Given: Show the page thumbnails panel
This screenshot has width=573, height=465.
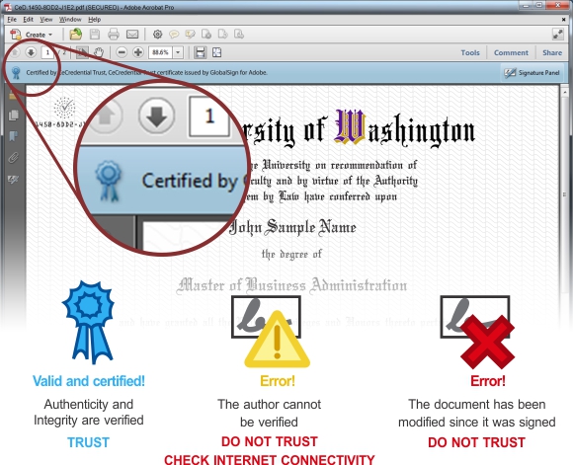Looking at the screenshot, I should pos(14,116).
